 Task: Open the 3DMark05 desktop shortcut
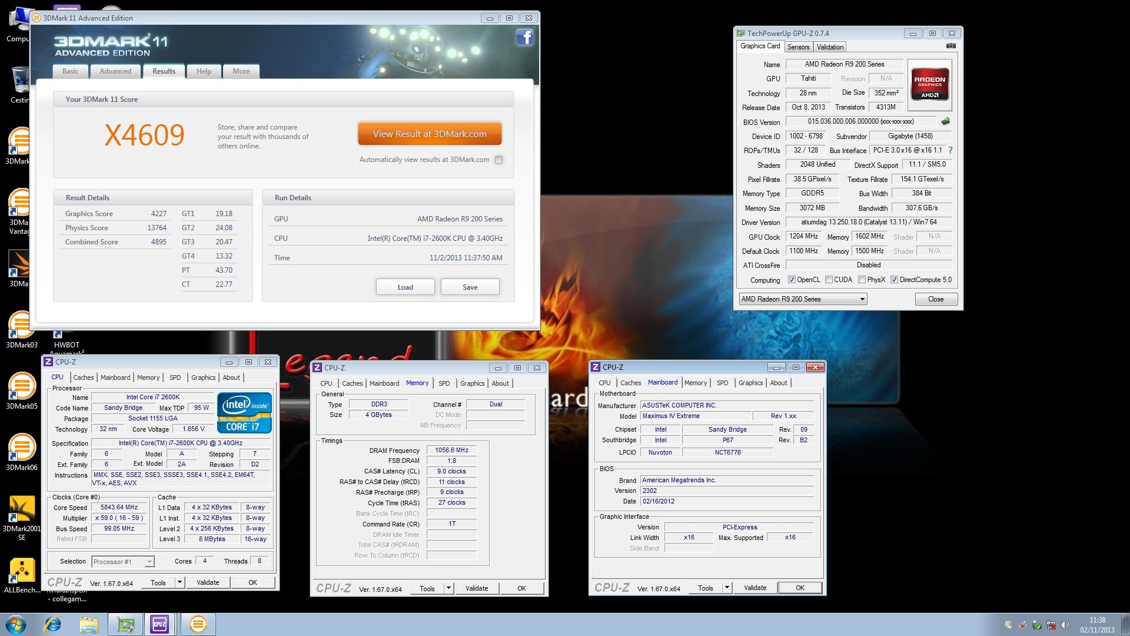coord(22,386)
